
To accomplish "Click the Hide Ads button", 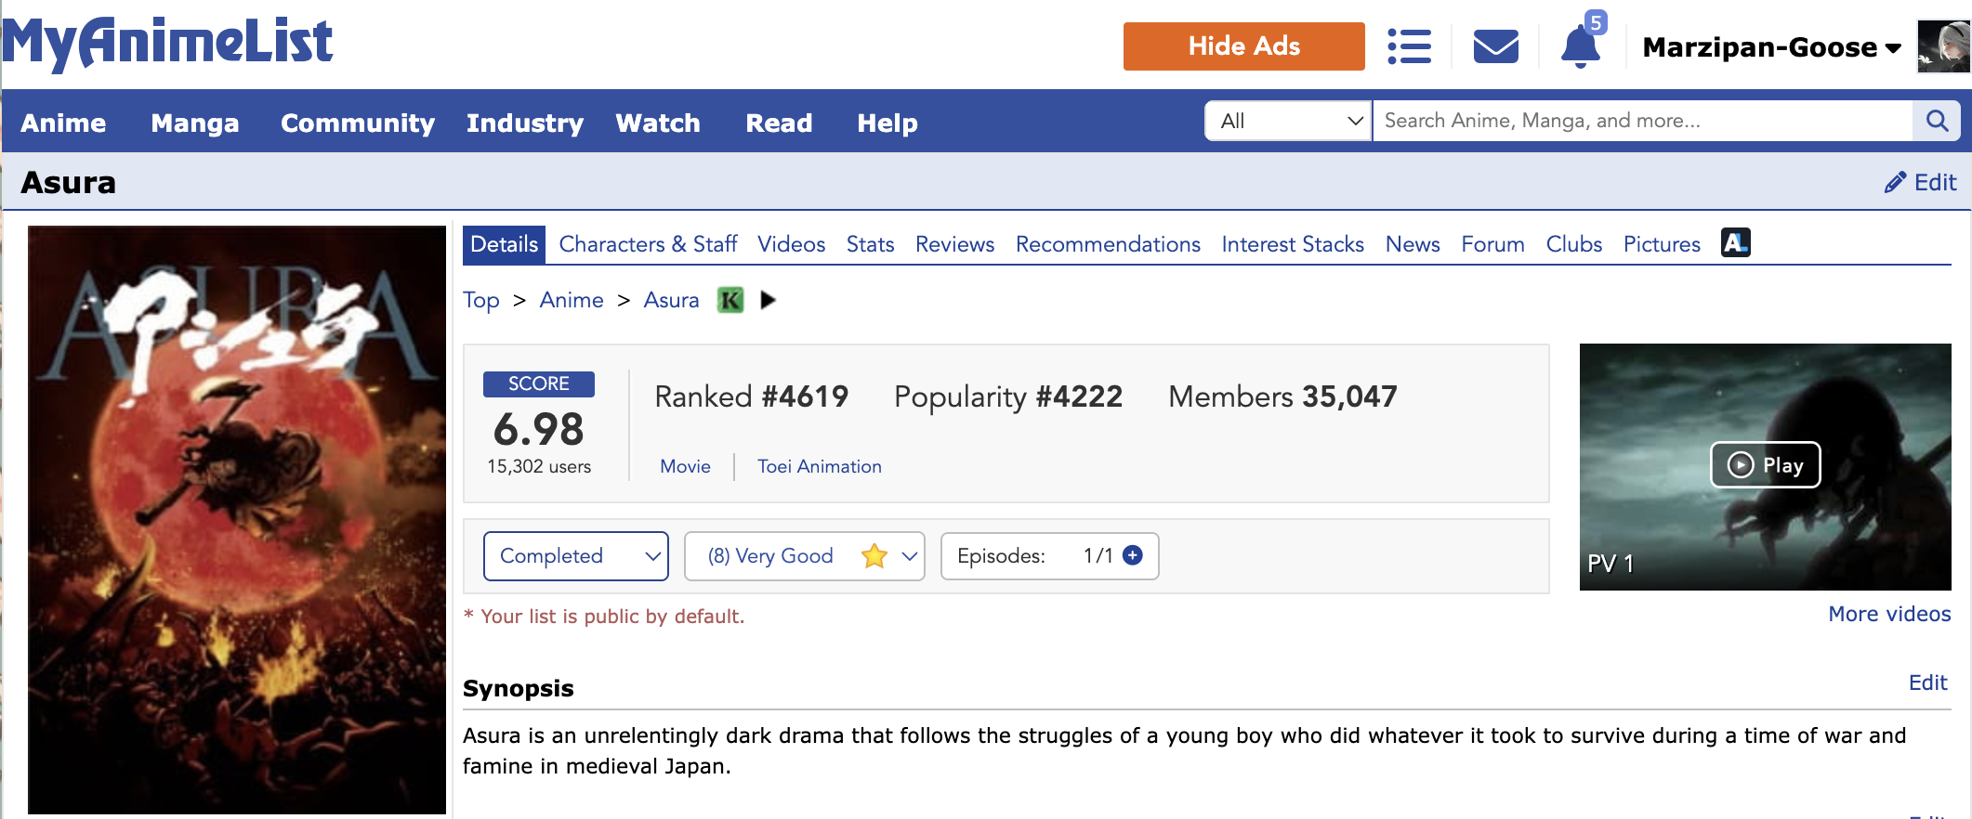I will tap(1243, 46).
